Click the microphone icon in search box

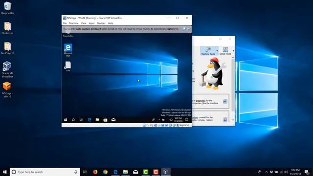point(76,172)
